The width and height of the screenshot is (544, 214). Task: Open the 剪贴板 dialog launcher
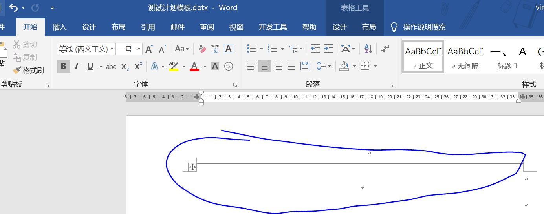coord(48,85)
